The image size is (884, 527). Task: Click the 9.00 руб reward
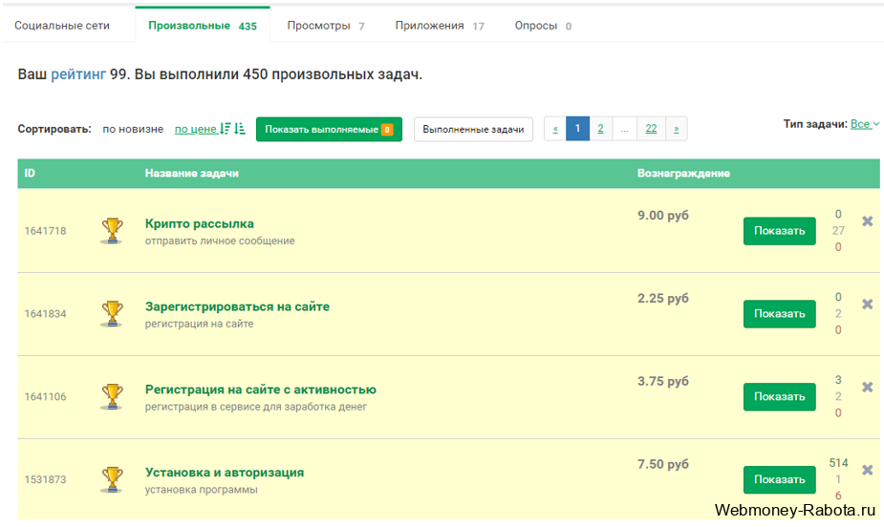[x=663, y=215]
